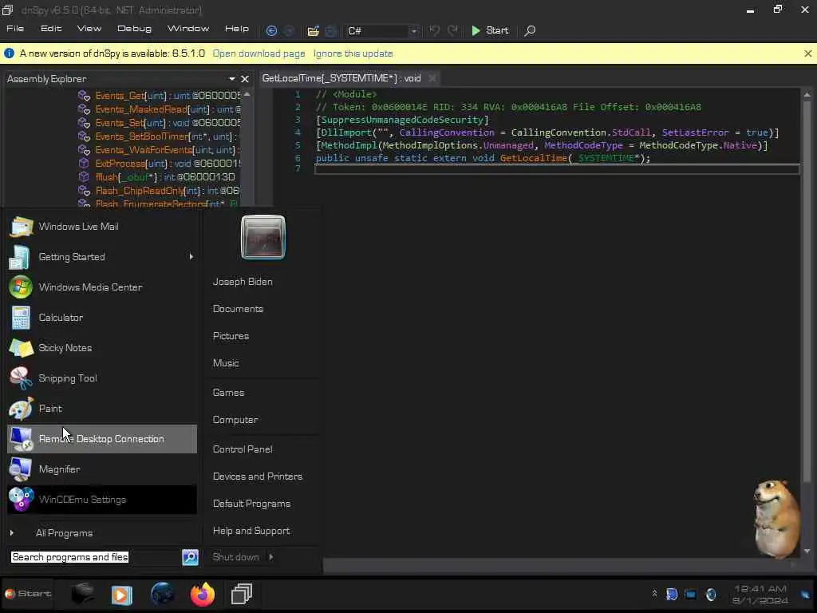Open the Debug menu
This screenshot has height=613, width=817.
(x=134, y=29)
